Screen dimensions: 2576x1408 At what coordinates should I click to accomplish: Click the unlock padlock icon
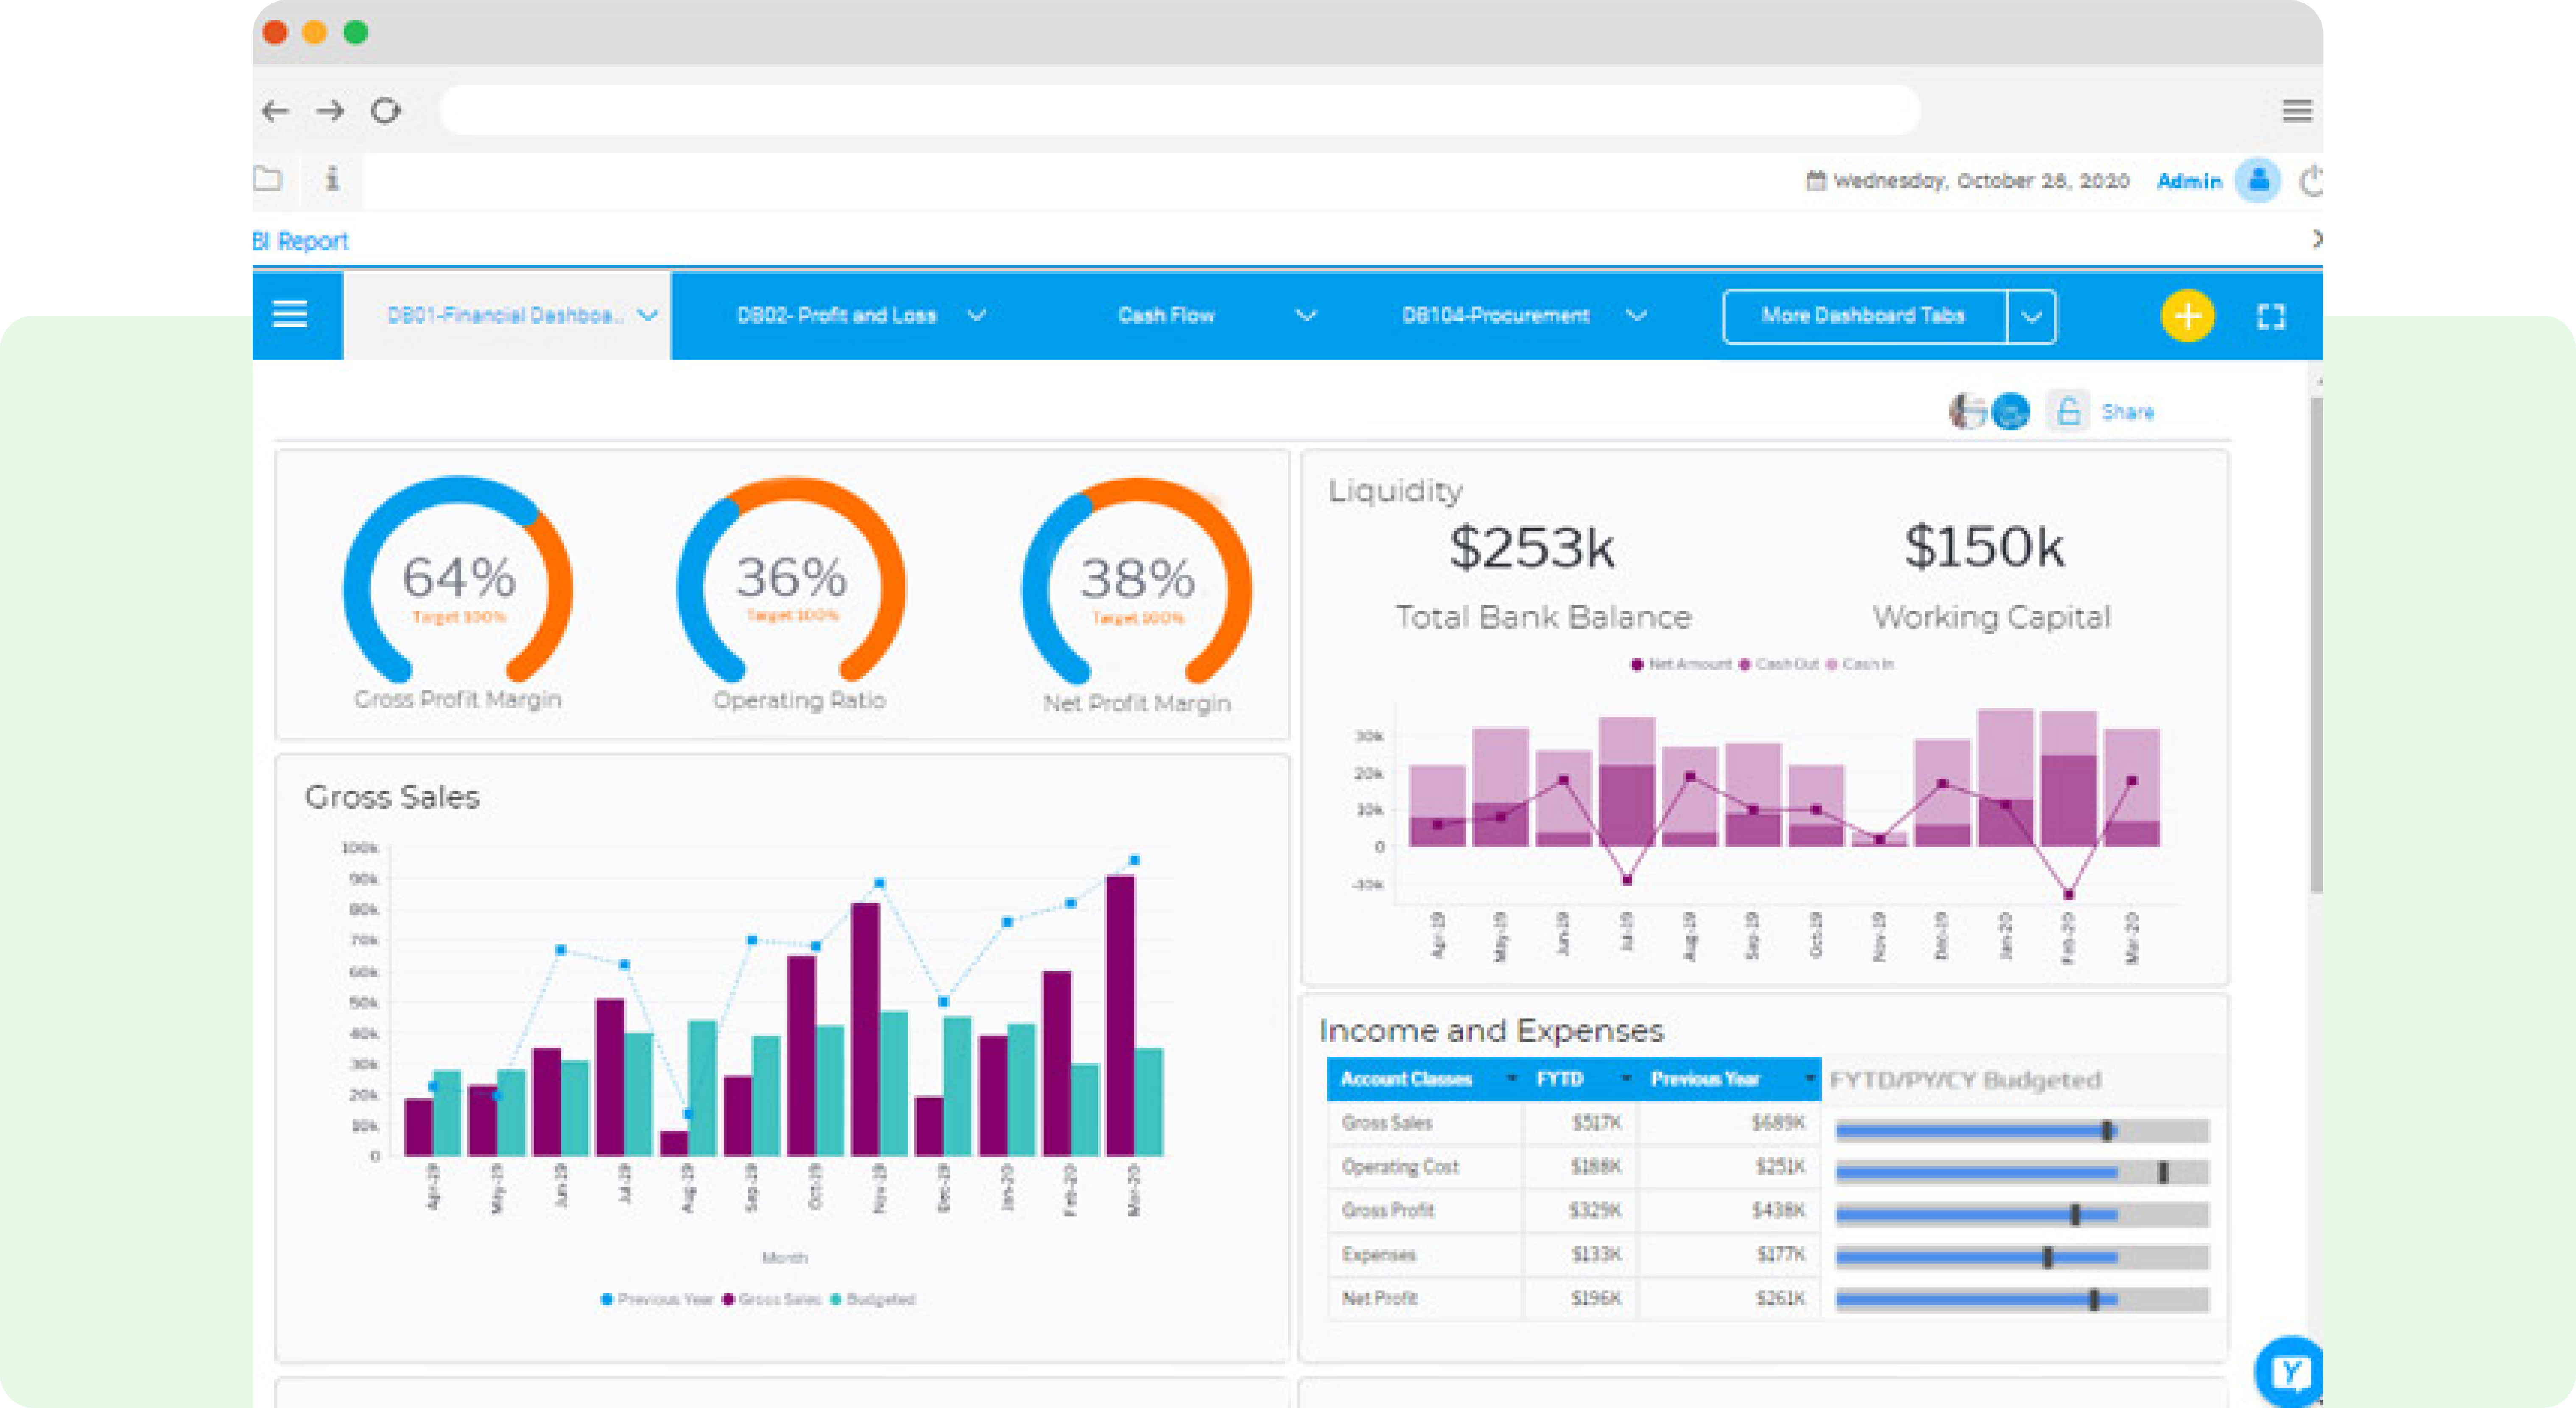pyautogui.click(x=2069, y=411)
